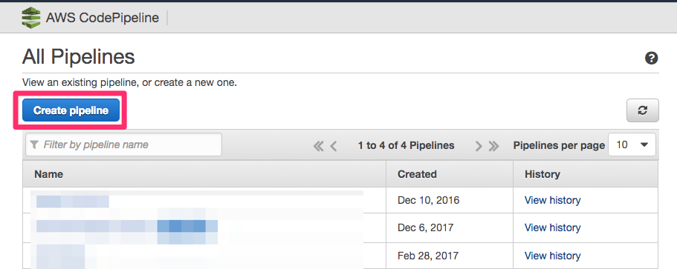Image resolution: width=677 pixels, height=269 pixels.
Task: View history for Dec 10, 2016 pipeline
Action: coord(552,200)
